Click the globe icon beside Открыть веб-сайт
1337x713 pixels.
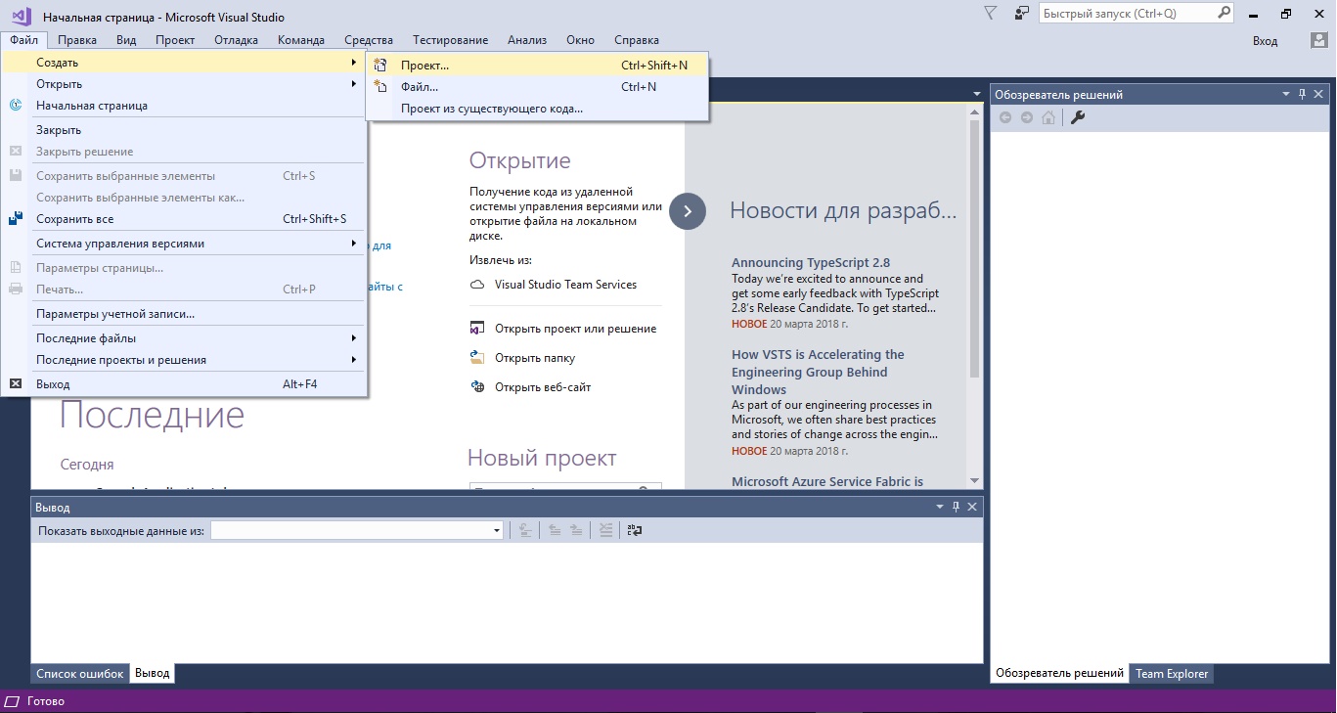pyautogui.click(x=477, y=387)
